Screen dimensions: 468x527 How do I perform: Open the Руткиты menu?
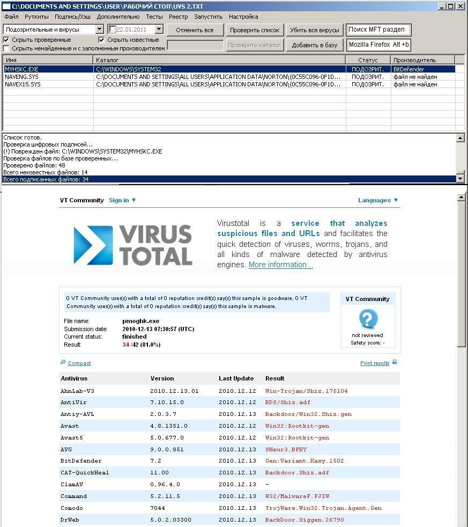coord(36,17)
